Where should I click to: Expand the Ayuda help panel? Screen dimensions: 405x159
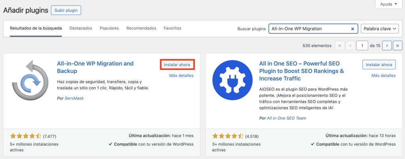click(x=389, y=4)
